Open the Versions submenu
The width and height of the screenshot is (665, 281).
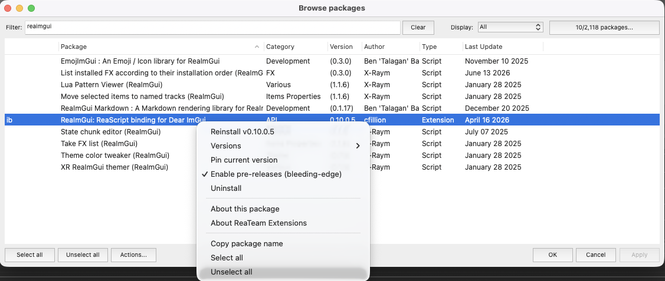[283, 146]
